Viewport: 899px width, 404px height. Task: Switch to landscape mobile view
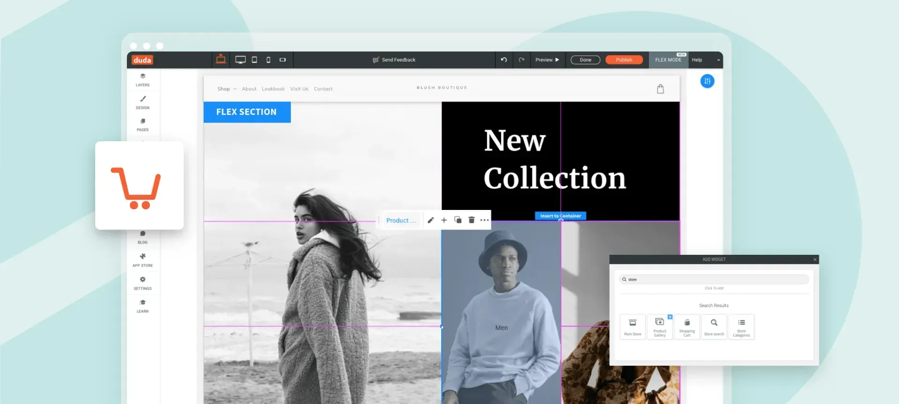pyautogui.click(x=282, y=60)
